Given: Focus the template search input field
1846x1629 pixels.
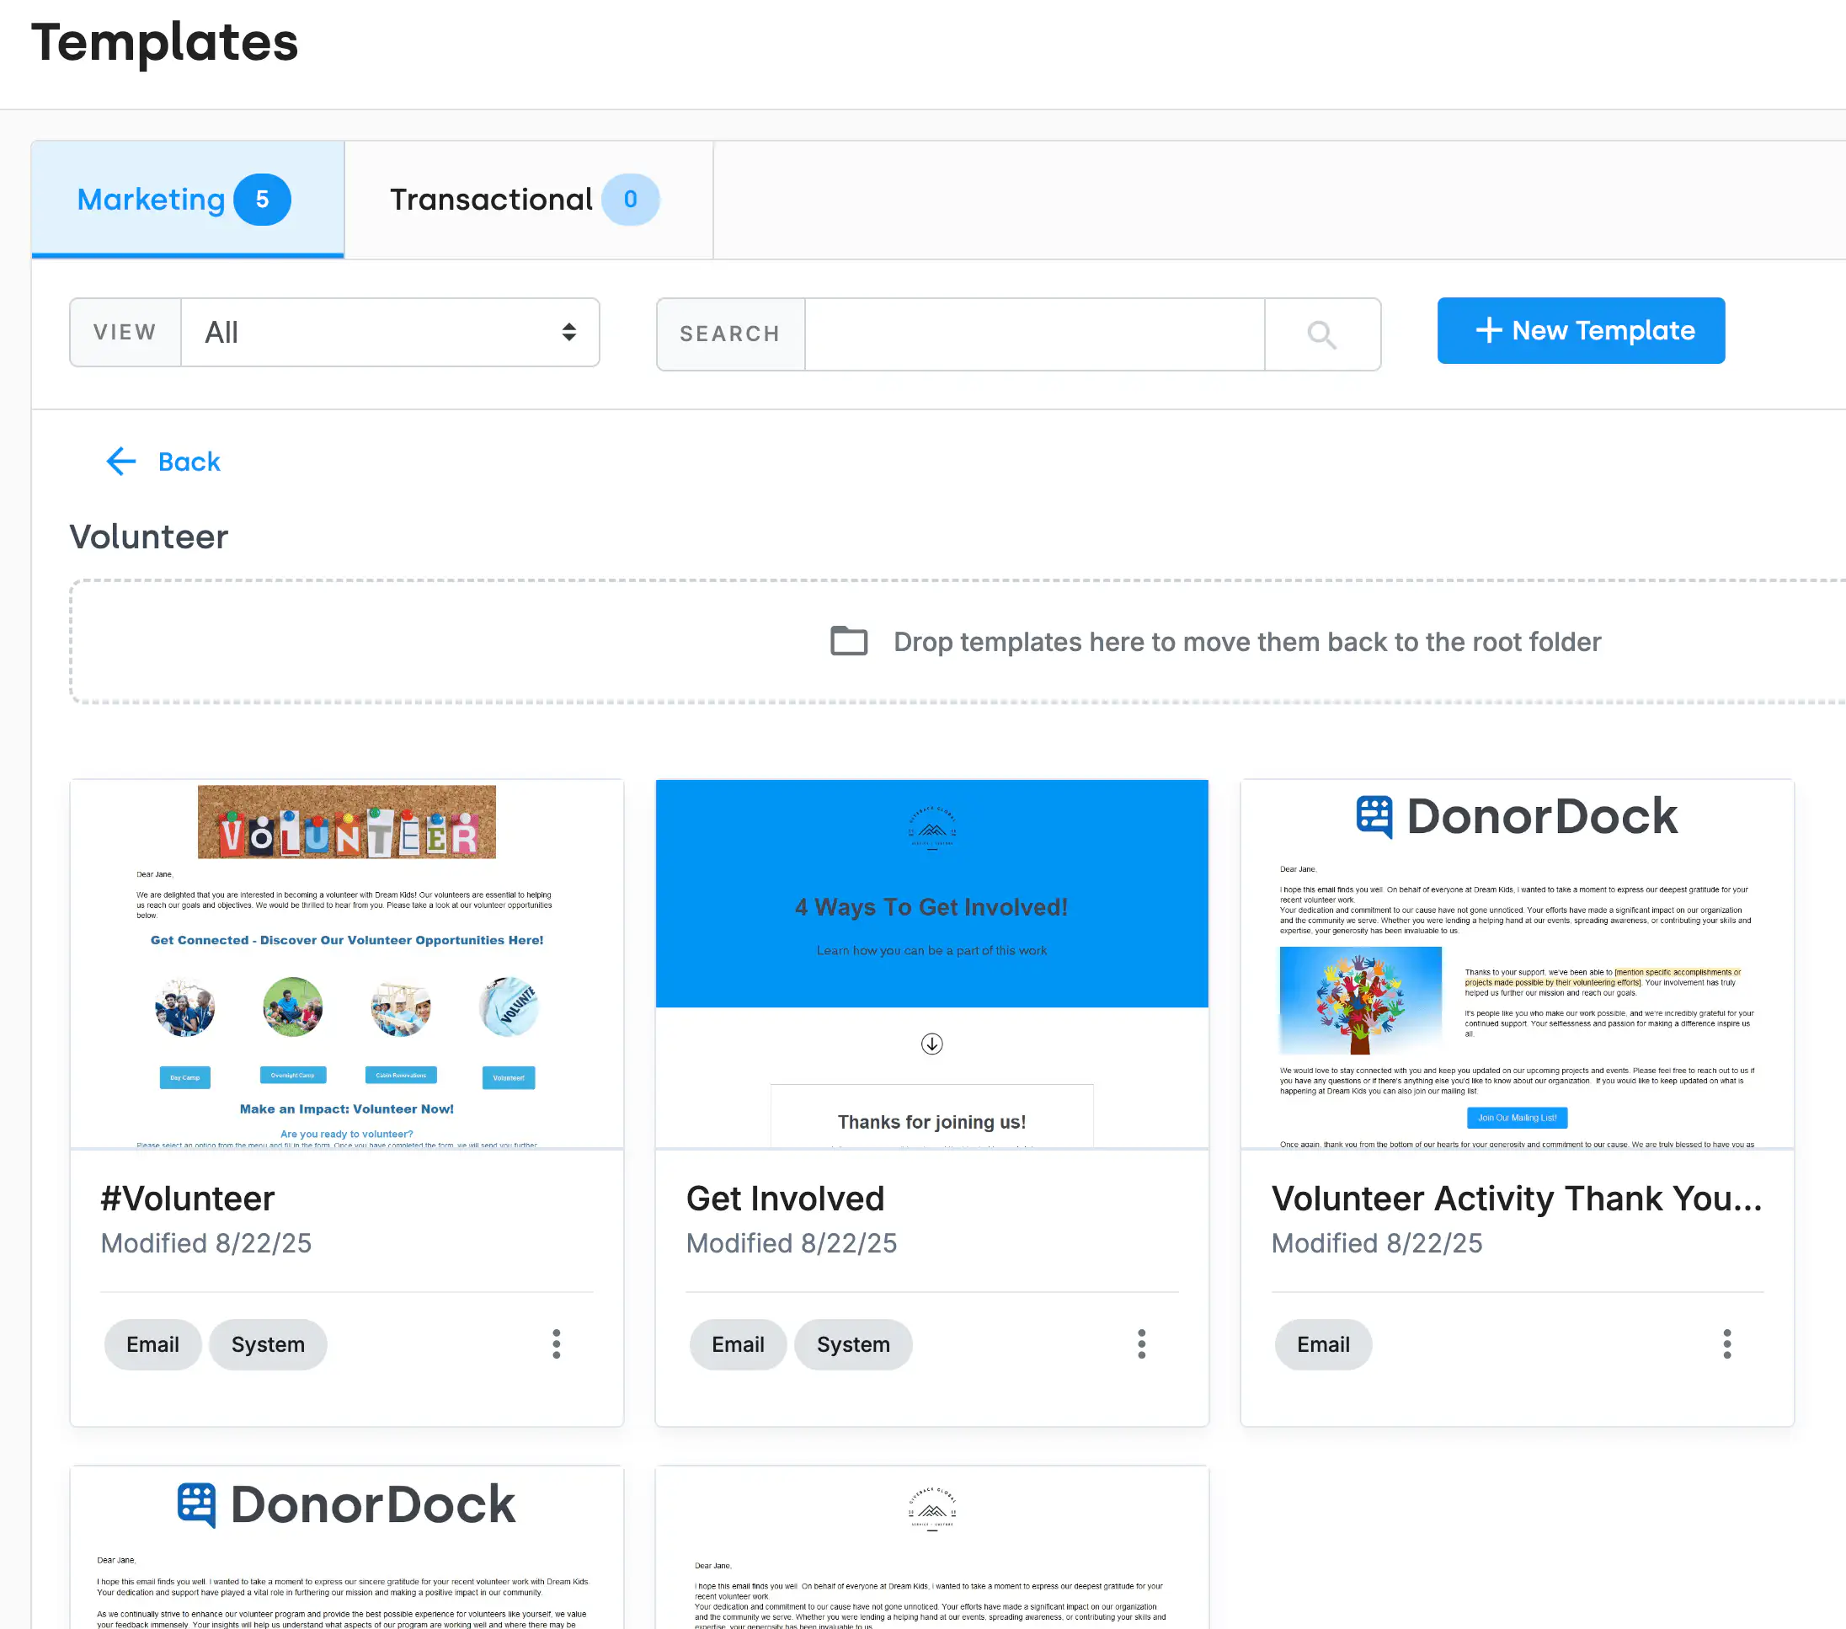Looking at the screenshot, I should (1033, 334).
